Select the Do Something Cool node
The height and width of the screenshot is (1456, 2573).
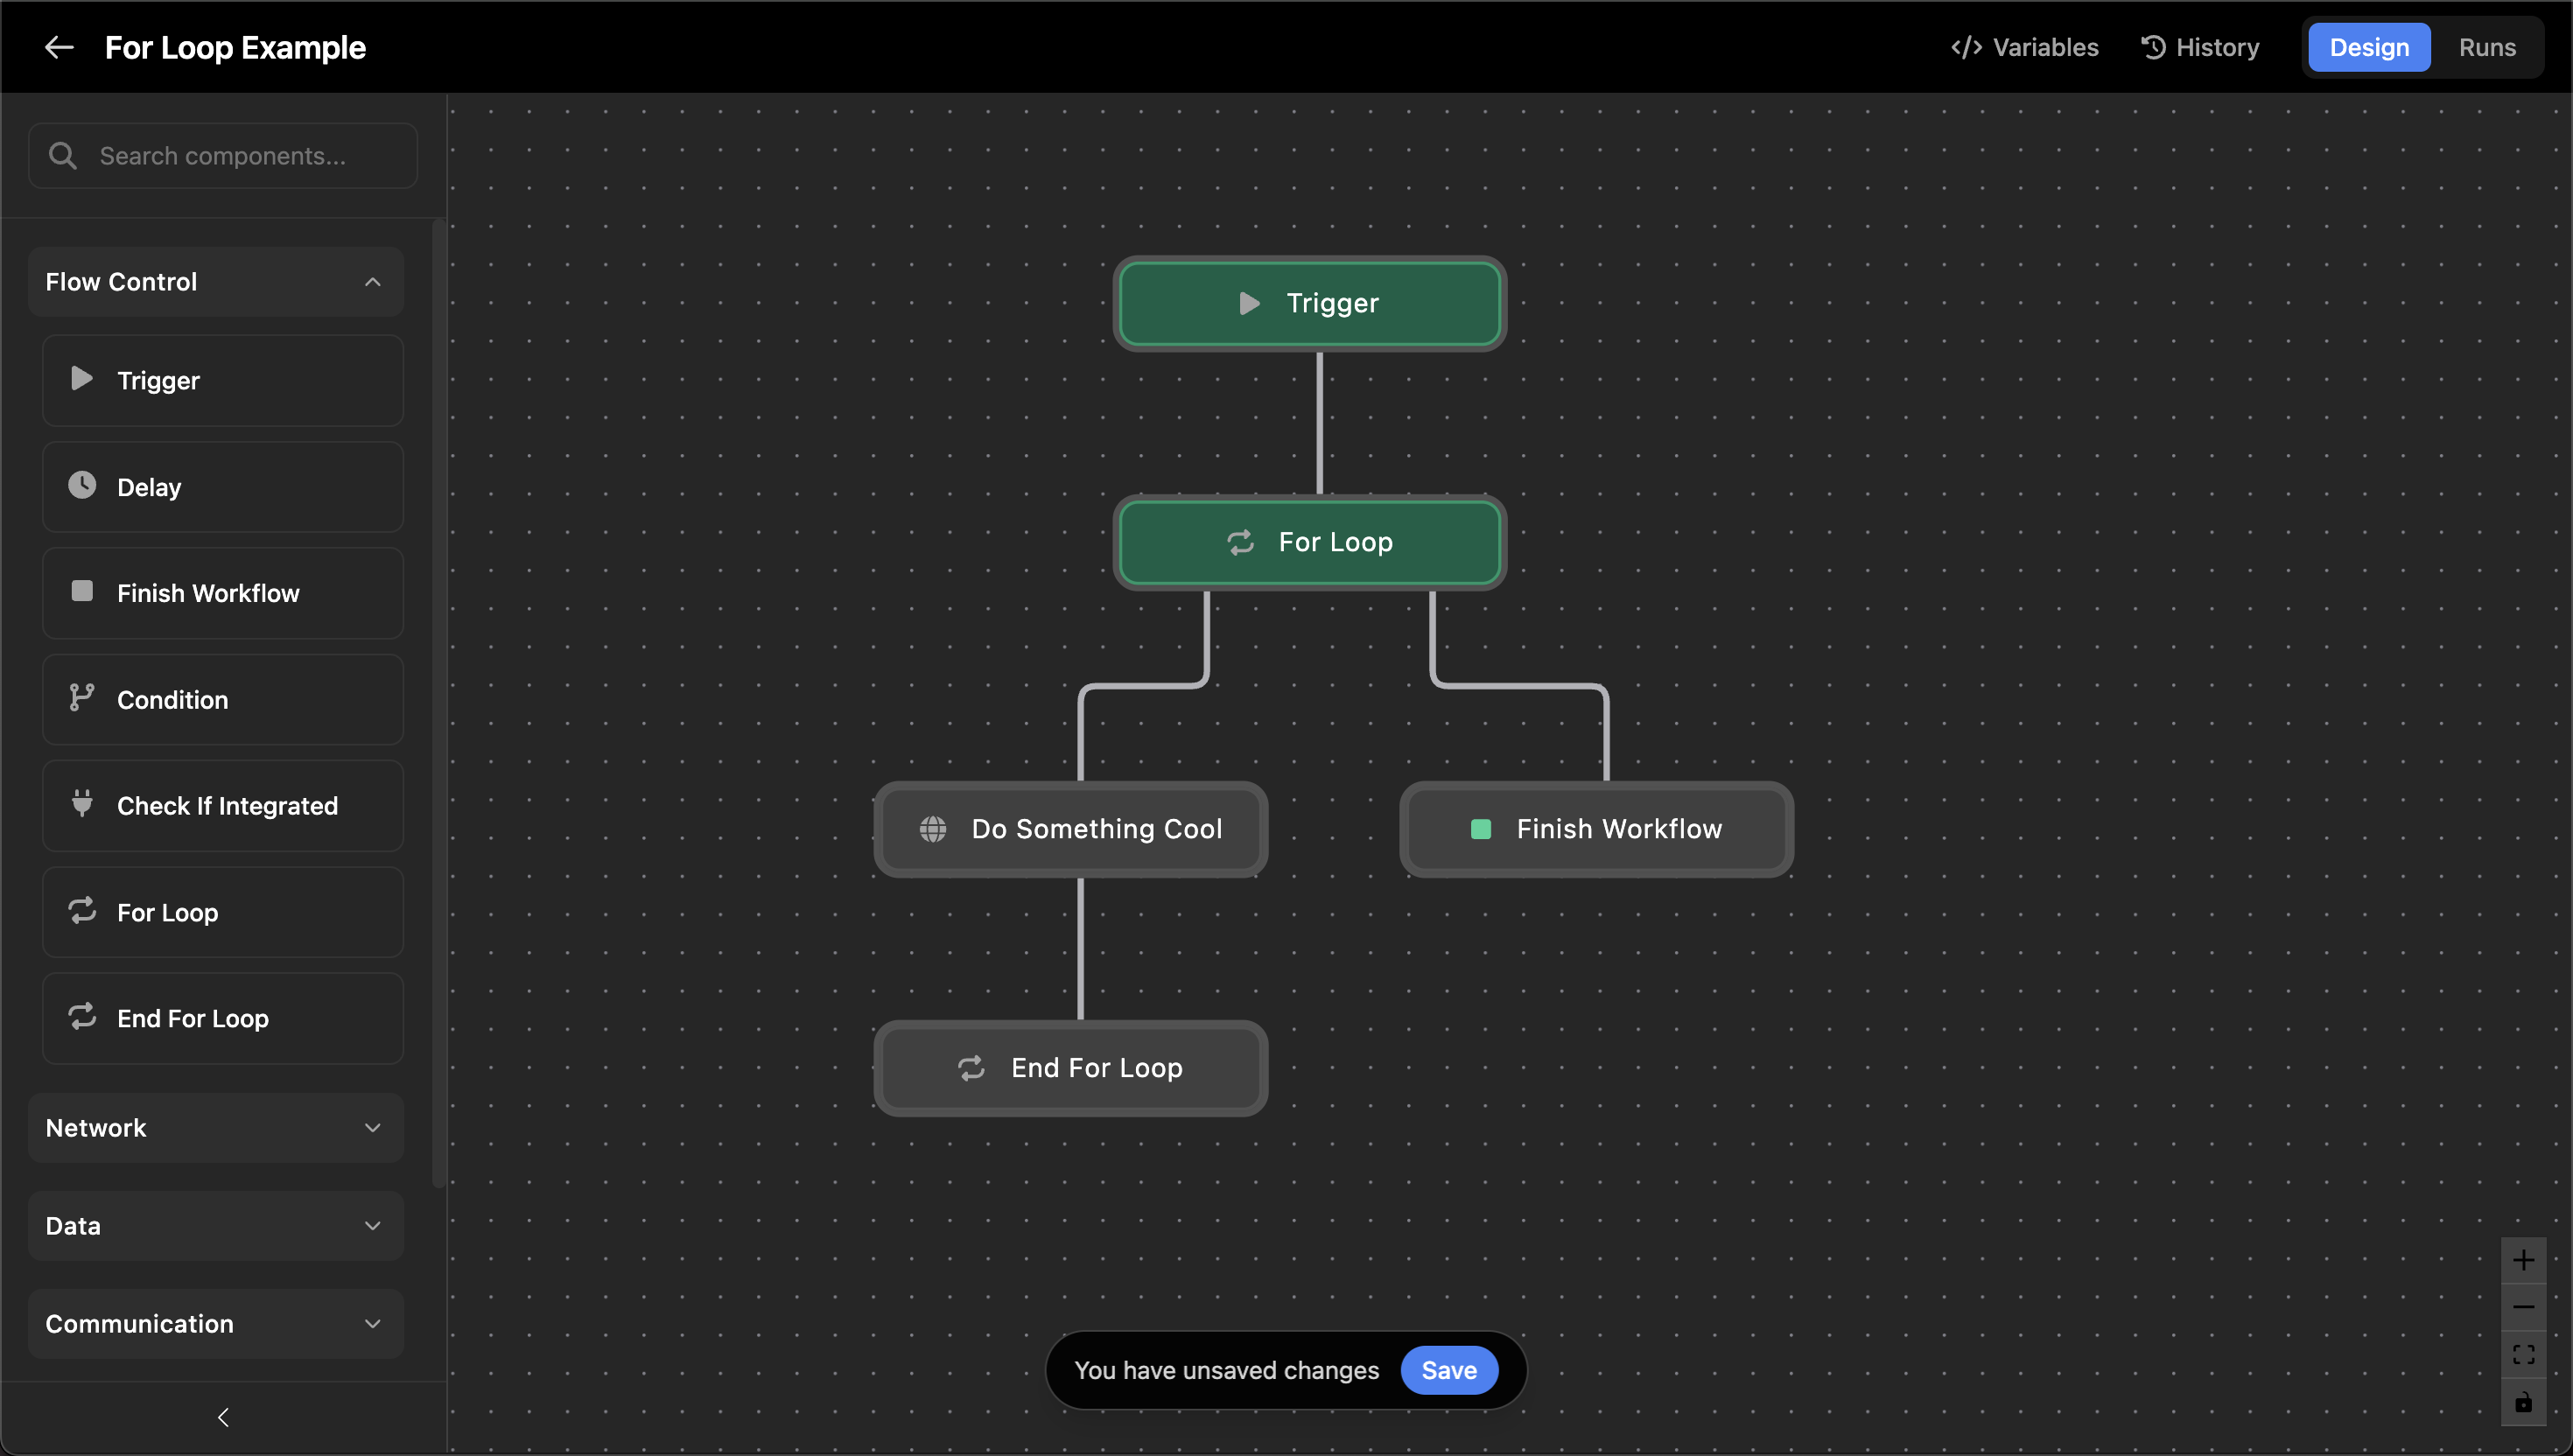pyautogui.click(x=1070, y=829)
